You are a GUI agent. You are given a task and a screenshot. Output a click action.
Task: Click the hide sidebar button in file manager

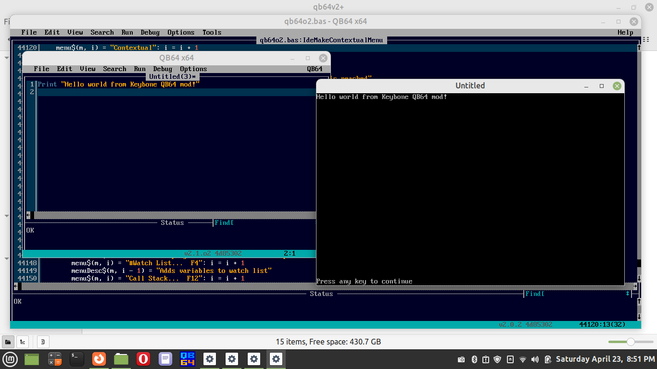tap(43, 342)
